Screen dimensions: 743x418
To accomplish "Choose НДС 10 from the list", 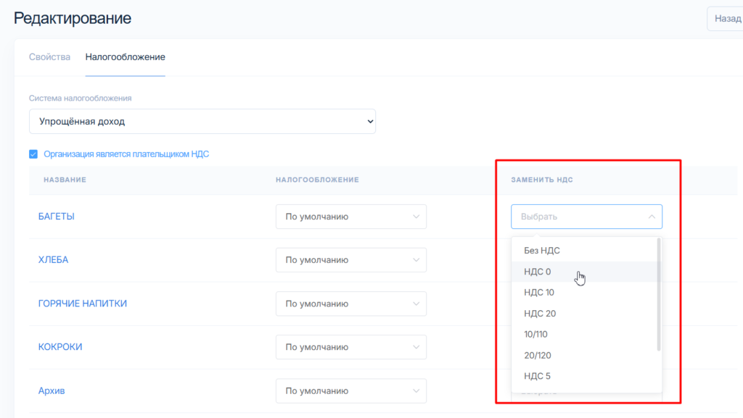I will tap(539, 293).
